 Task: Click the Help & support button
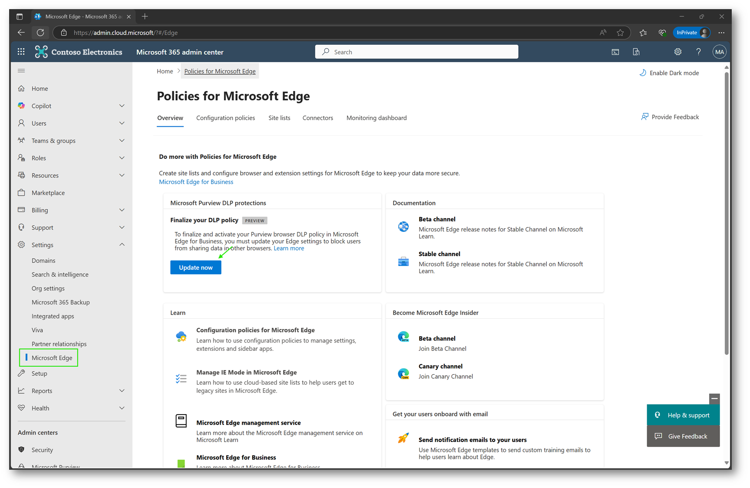683,415
